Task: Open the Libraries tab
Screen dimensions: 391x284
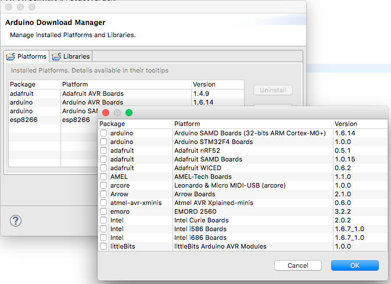Action: [x=71, y=56]
